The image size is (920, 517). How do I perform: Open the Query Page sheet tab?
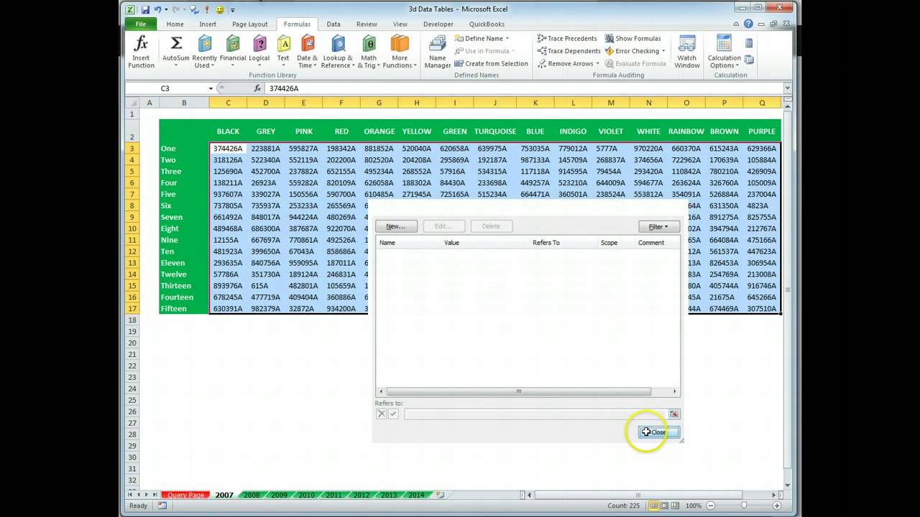pos(185,495)
